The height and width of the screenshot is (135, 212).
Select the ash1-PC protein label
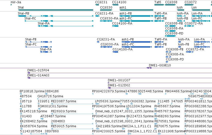coord(128,44)
